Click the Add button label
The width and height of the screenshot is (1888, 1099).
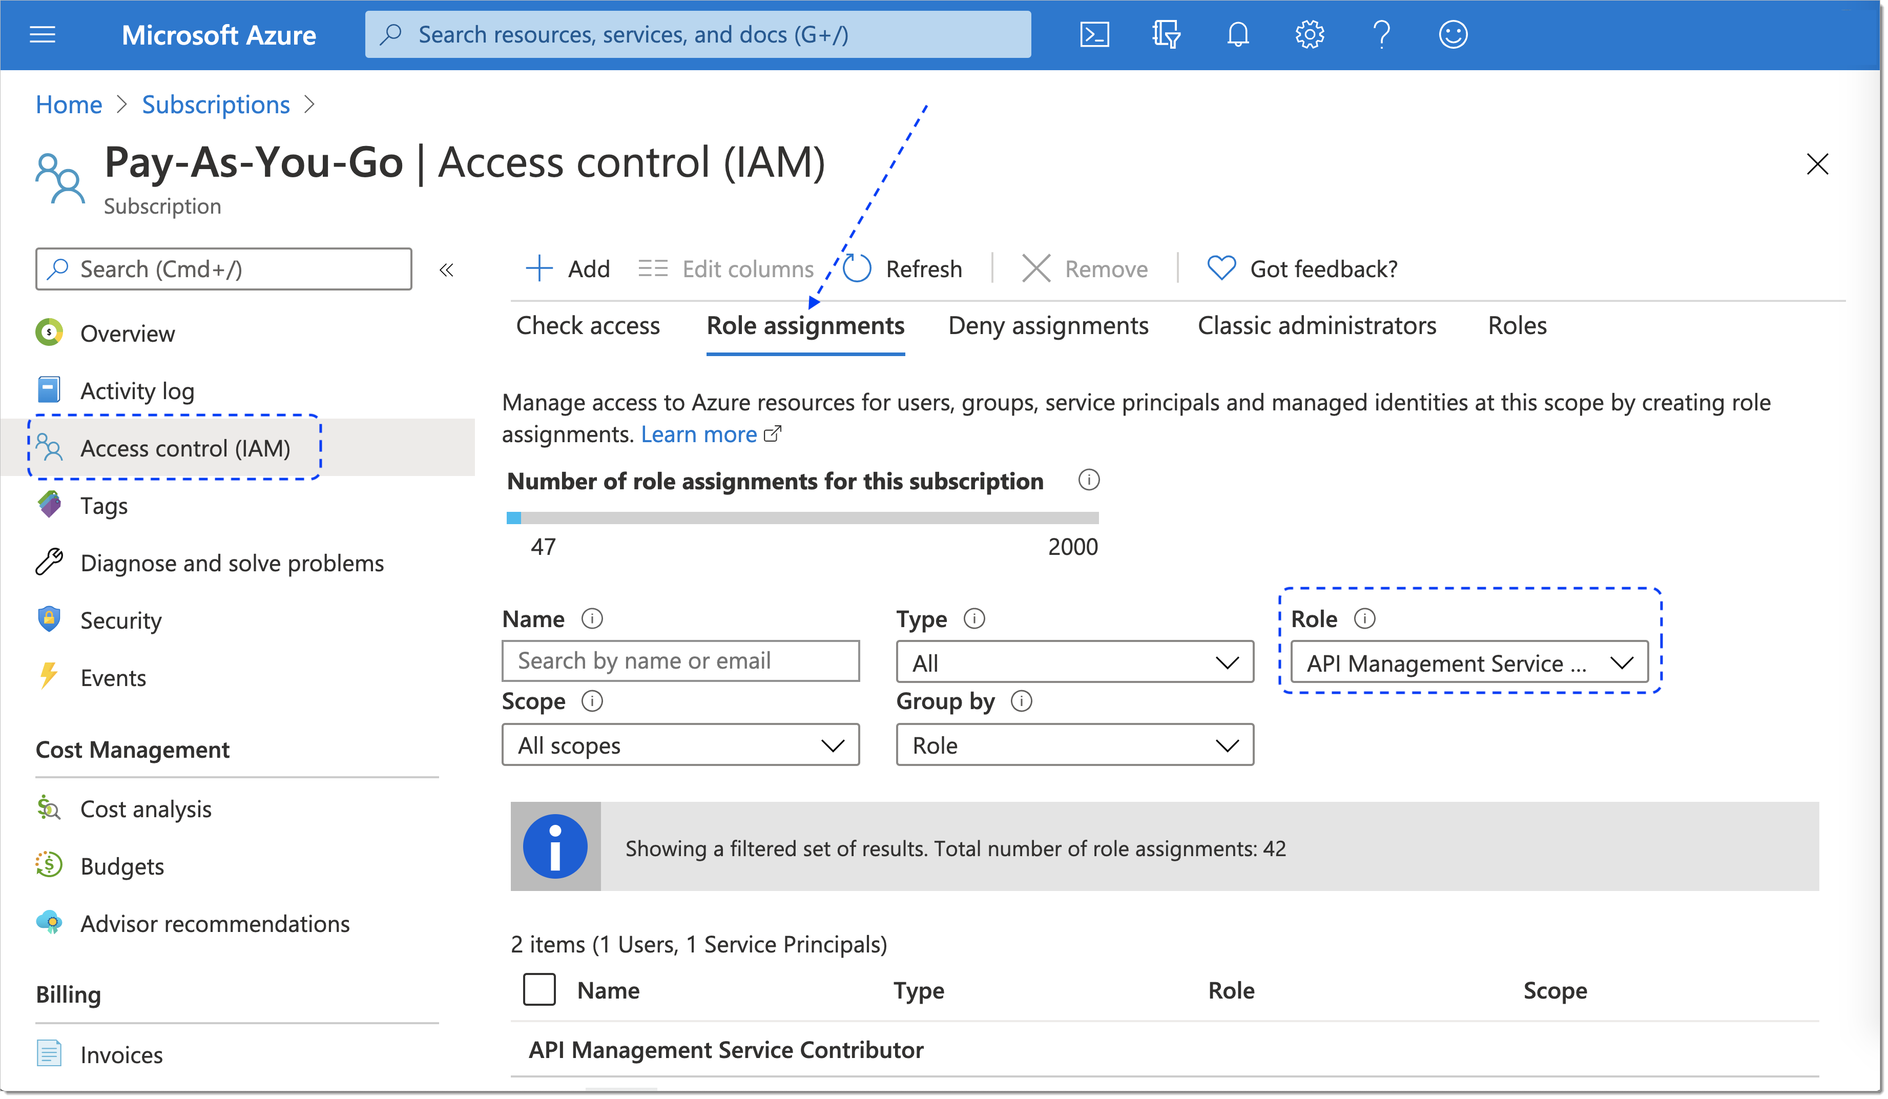[x=589, y=268]
